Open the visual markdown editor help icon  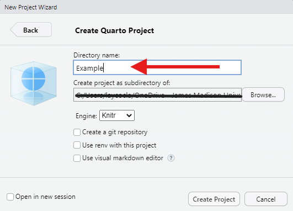(171, 158)
